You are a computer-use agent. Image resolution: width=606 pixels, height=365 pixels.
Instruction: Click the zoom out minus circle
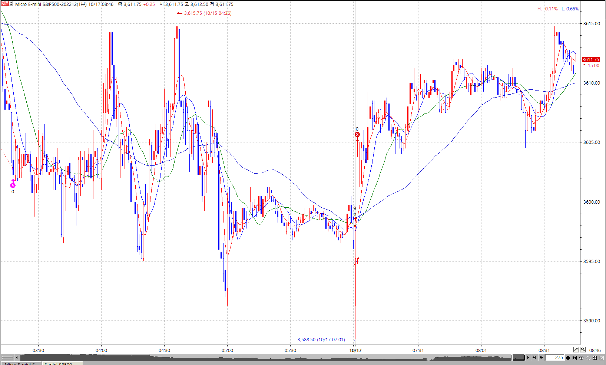click(x=588, y=358)
